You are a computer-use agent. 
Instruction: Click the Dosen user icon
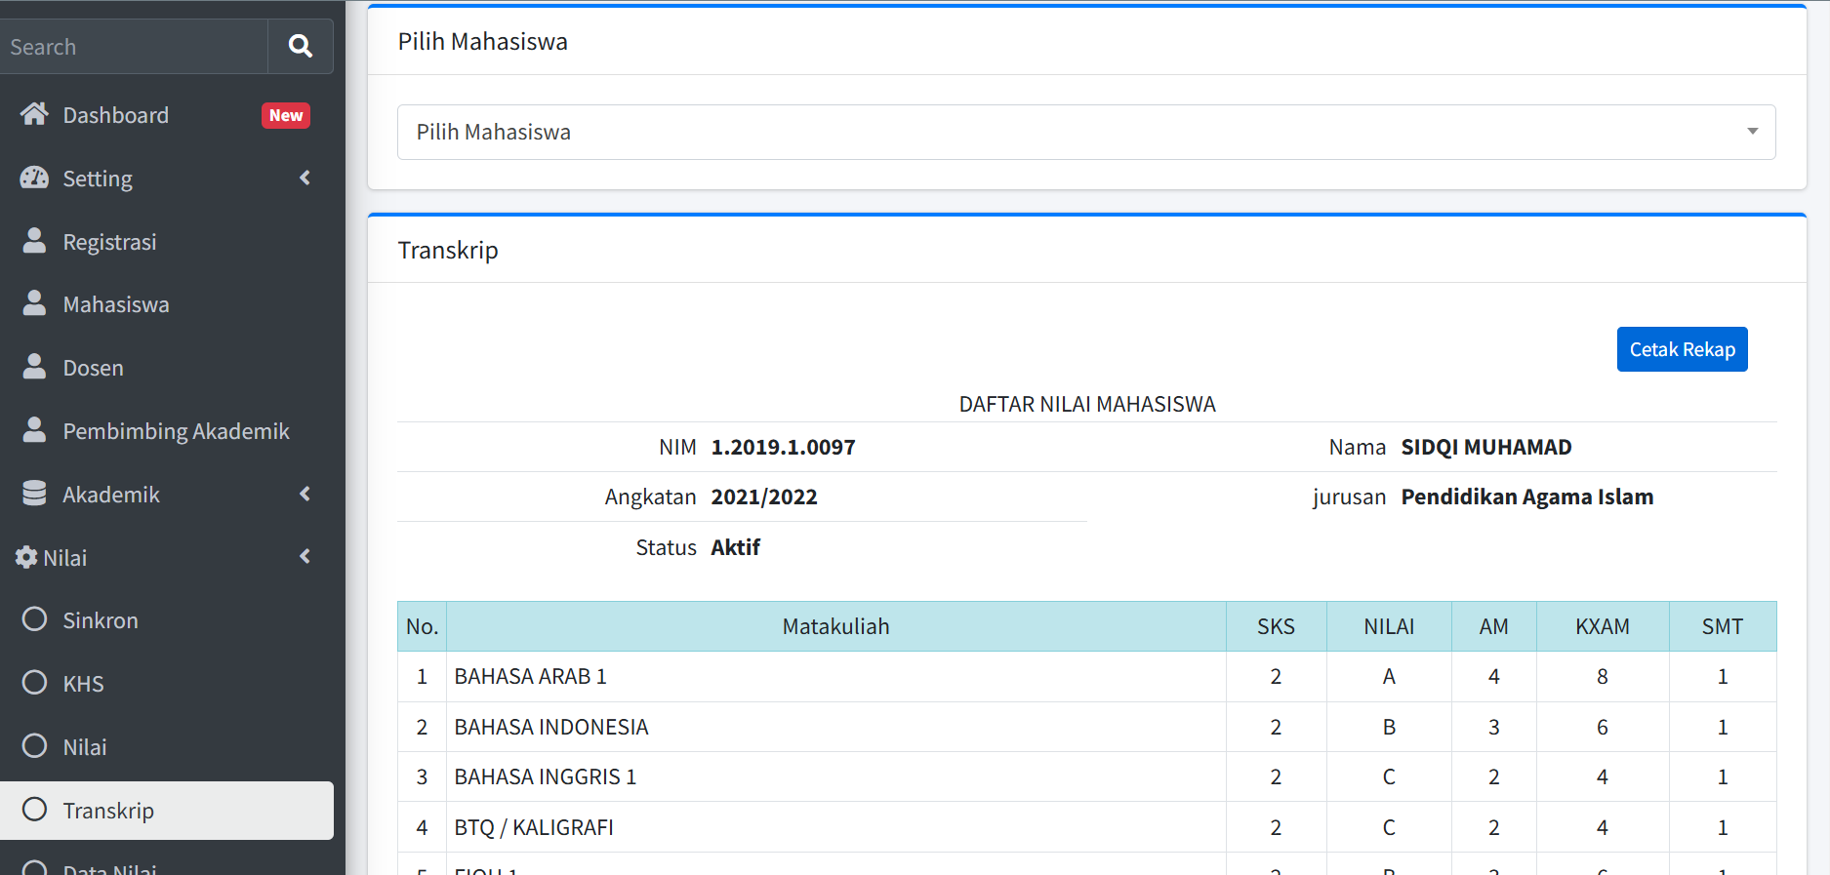34,367
